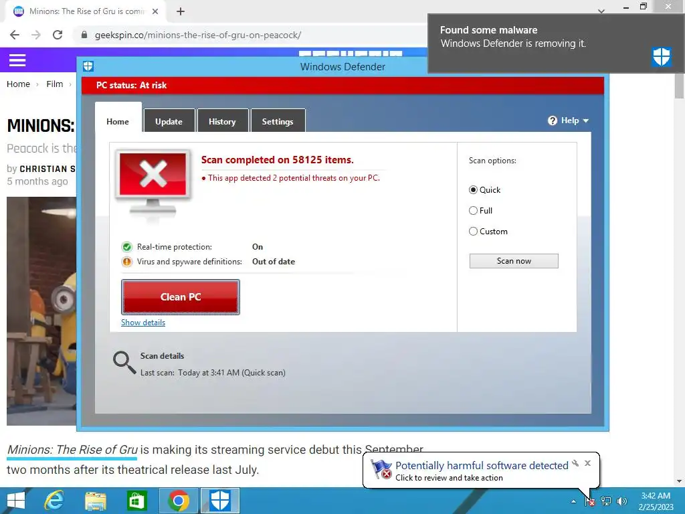Go back in Chrome browser
Screen dimensions: 685x514
click(15, 35)
